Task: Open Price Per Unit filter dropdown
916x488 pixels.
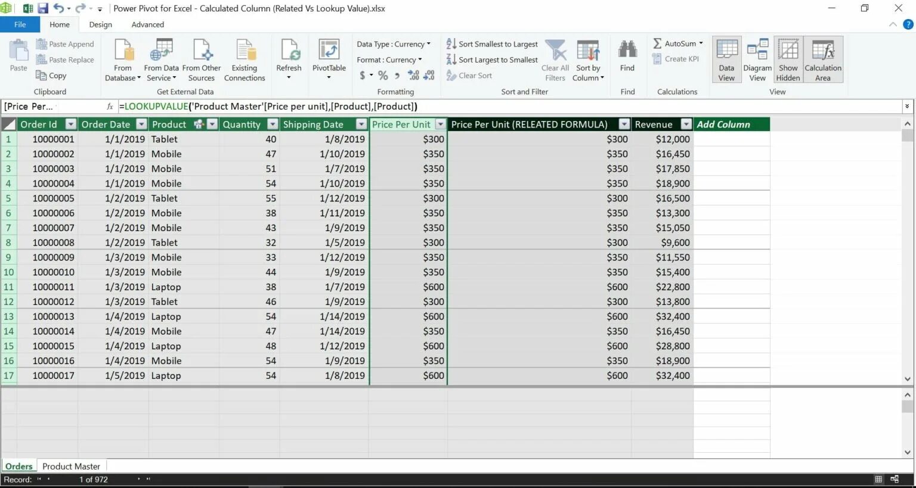Action: (x=440, y=124)
